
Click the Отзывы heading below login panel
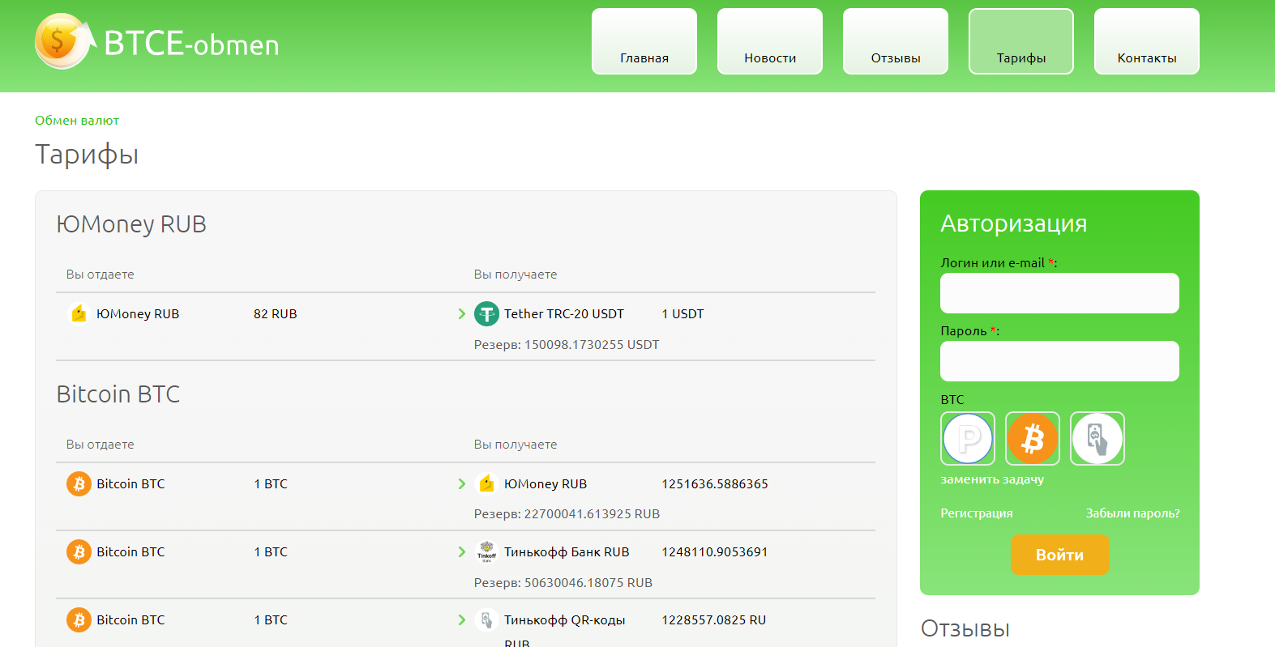[x=965, y=629]
